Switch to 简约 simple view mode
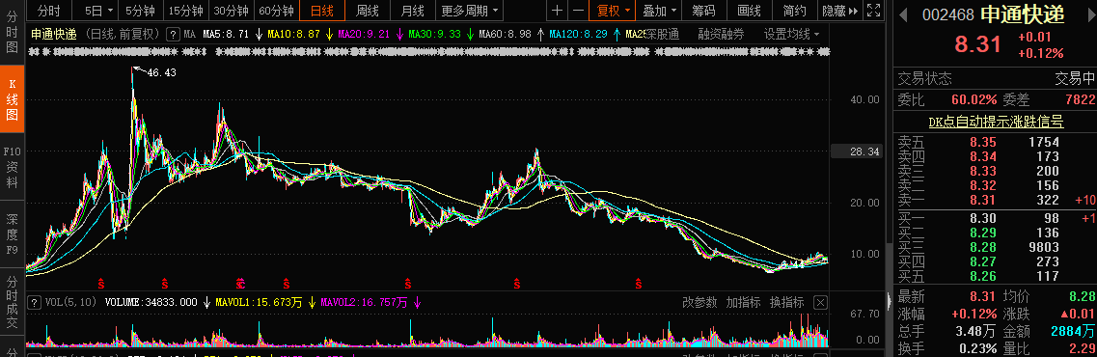Image resolution: width=1097 pixels, height=357 pixels. pyautogui.click(x=794, y=11)
